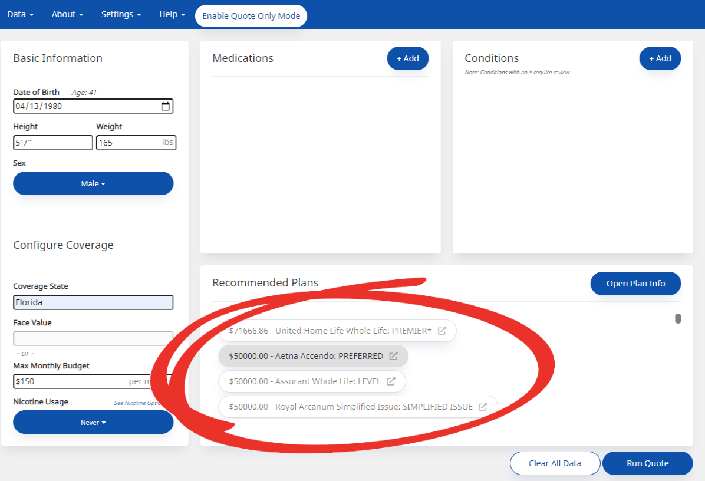This screenshot has height=481, width=705.
Task: Click the Face Value input field
Action: click(93, 338)
